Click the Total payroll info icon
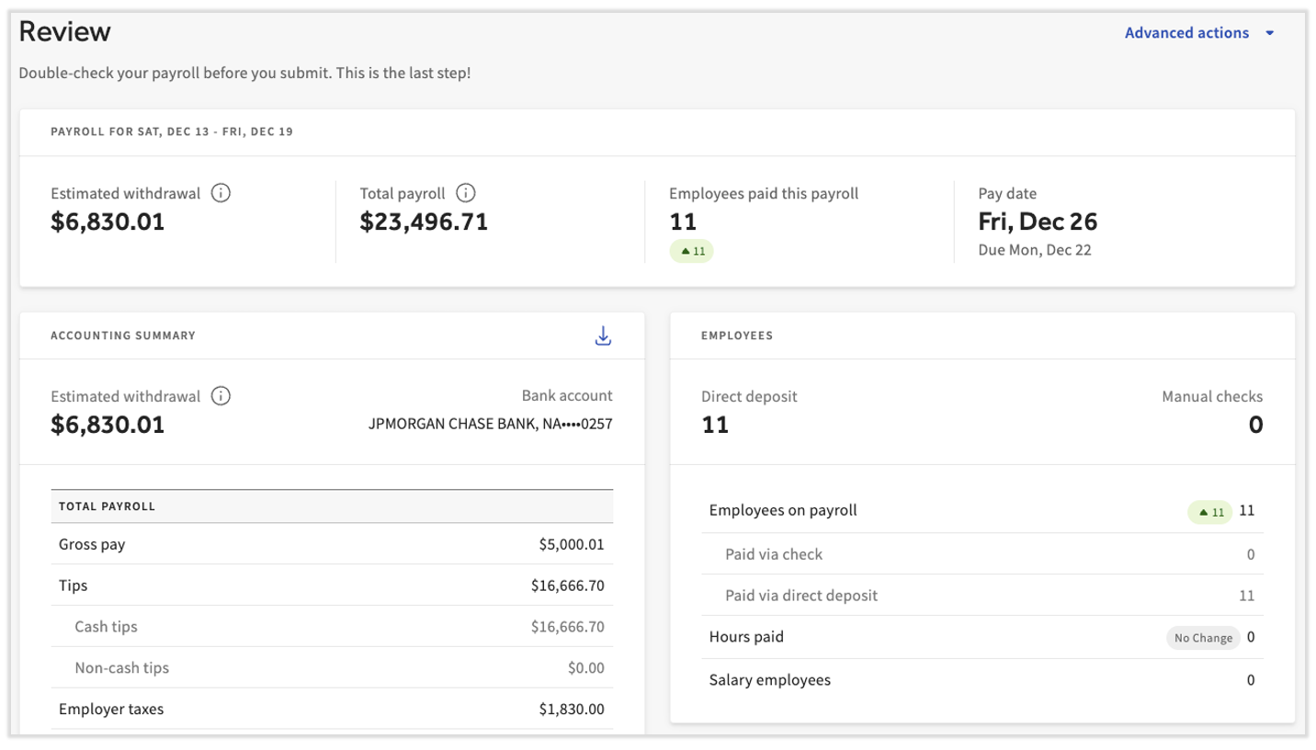This screenshot has height=750, width=1316. 466,193
